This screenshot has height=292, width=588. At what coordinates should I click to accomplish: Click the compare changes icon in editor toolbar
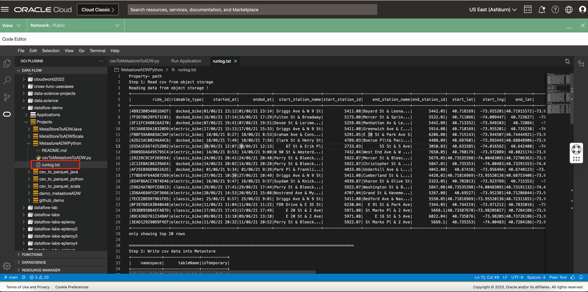(567, 62)
